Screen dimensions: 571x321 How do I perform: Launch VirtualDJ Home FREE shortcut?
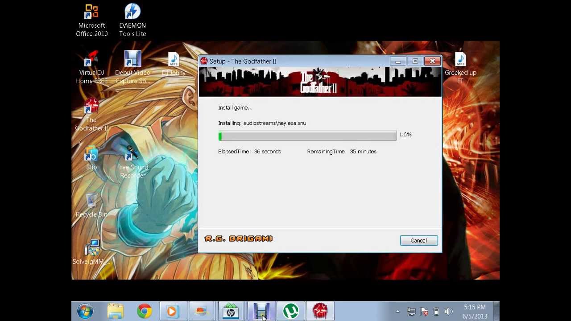(x=91, y=68)
